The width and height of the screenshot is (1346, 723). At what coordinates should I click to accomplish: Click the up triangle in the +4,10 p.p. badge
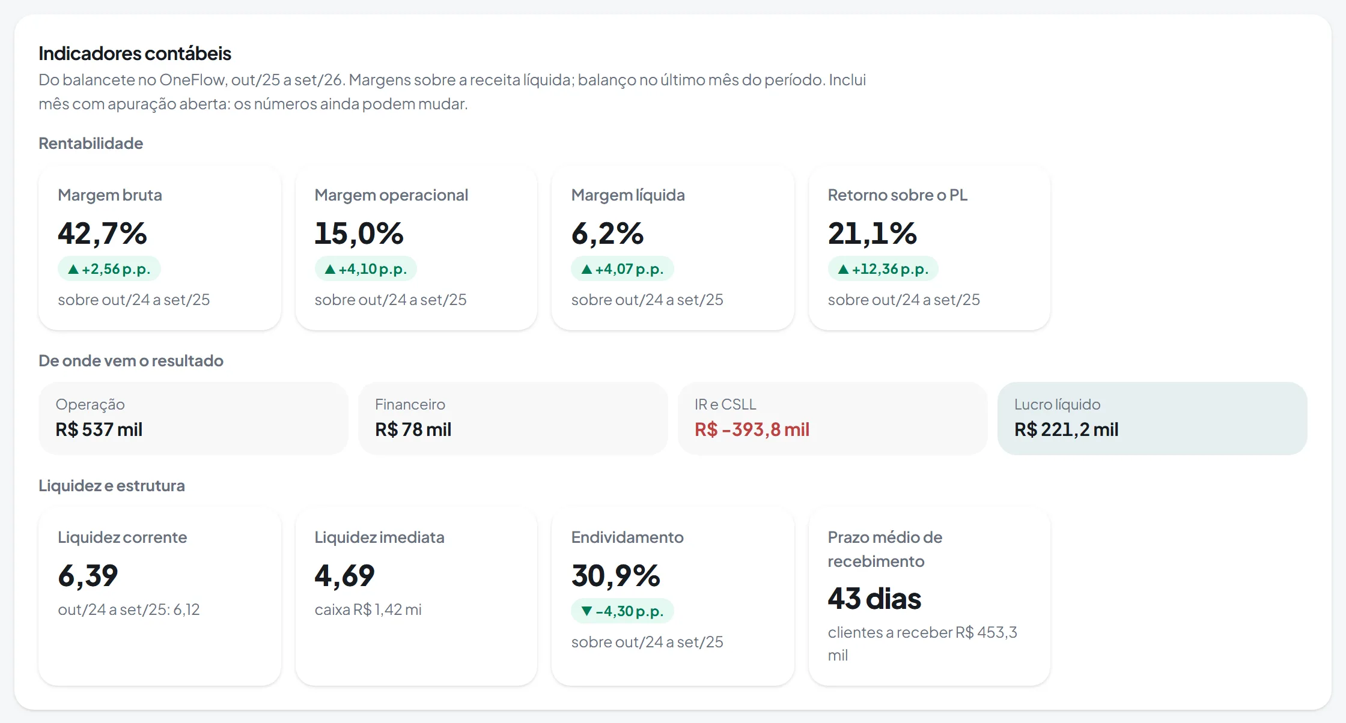(x=330, y=269)
